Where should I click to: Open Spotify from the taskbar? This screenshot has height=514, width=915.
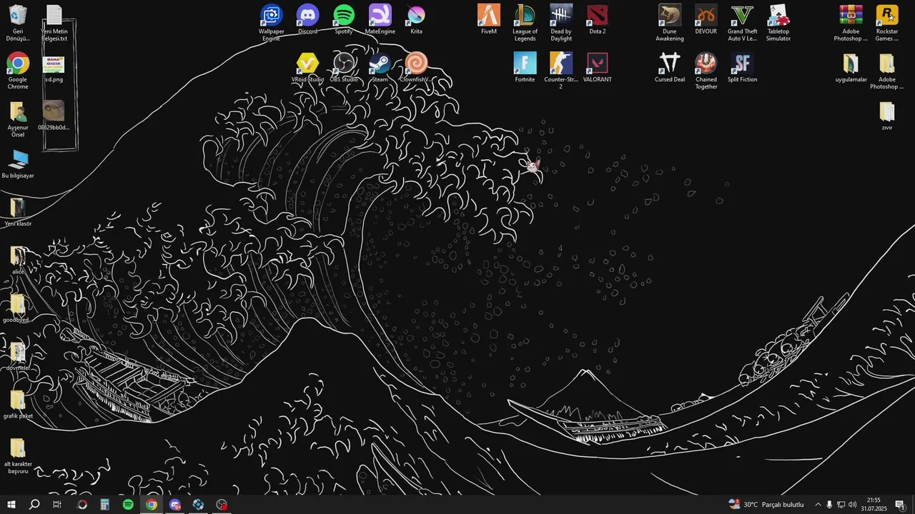click(x=128, y=505)
